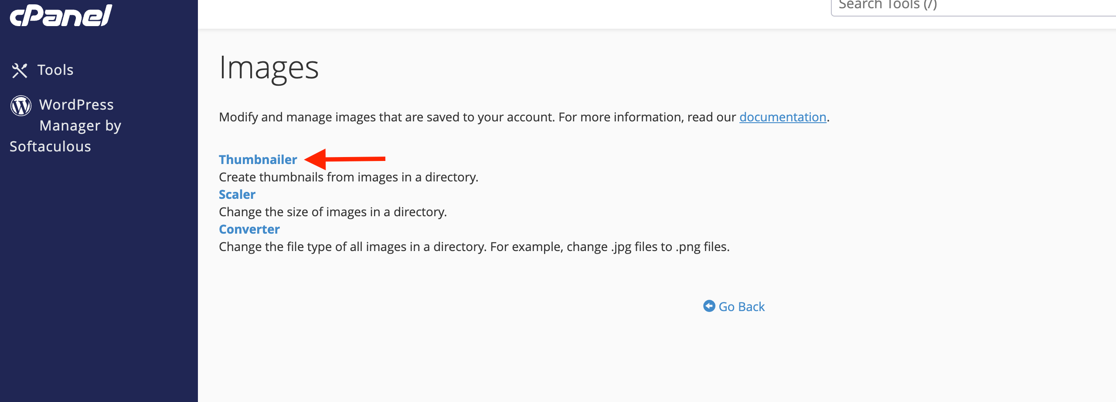
Task: Open the Thumbnailer tool
Action: [x=258, y=160]
